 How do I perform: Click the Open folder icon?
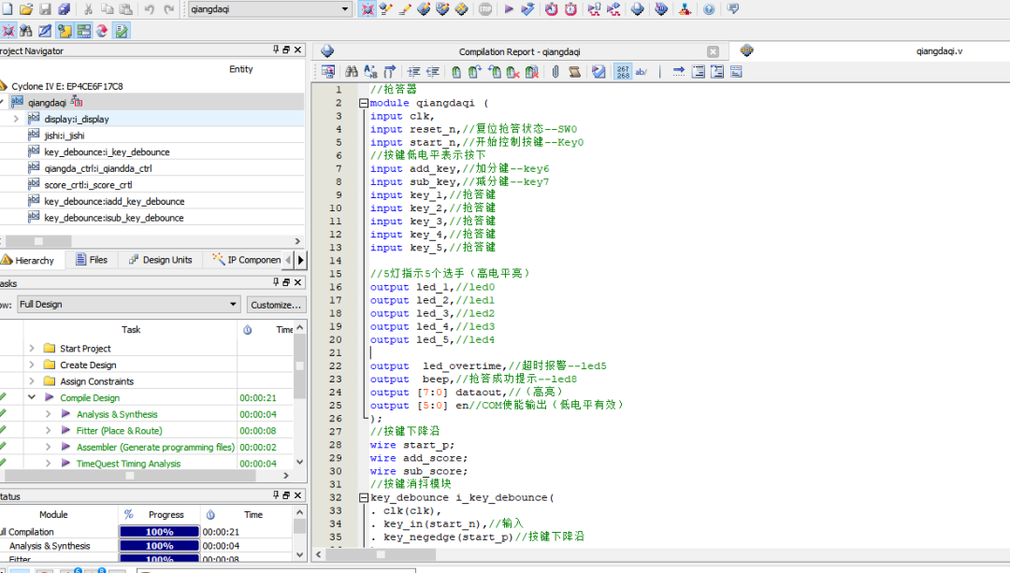click(25, 9)
